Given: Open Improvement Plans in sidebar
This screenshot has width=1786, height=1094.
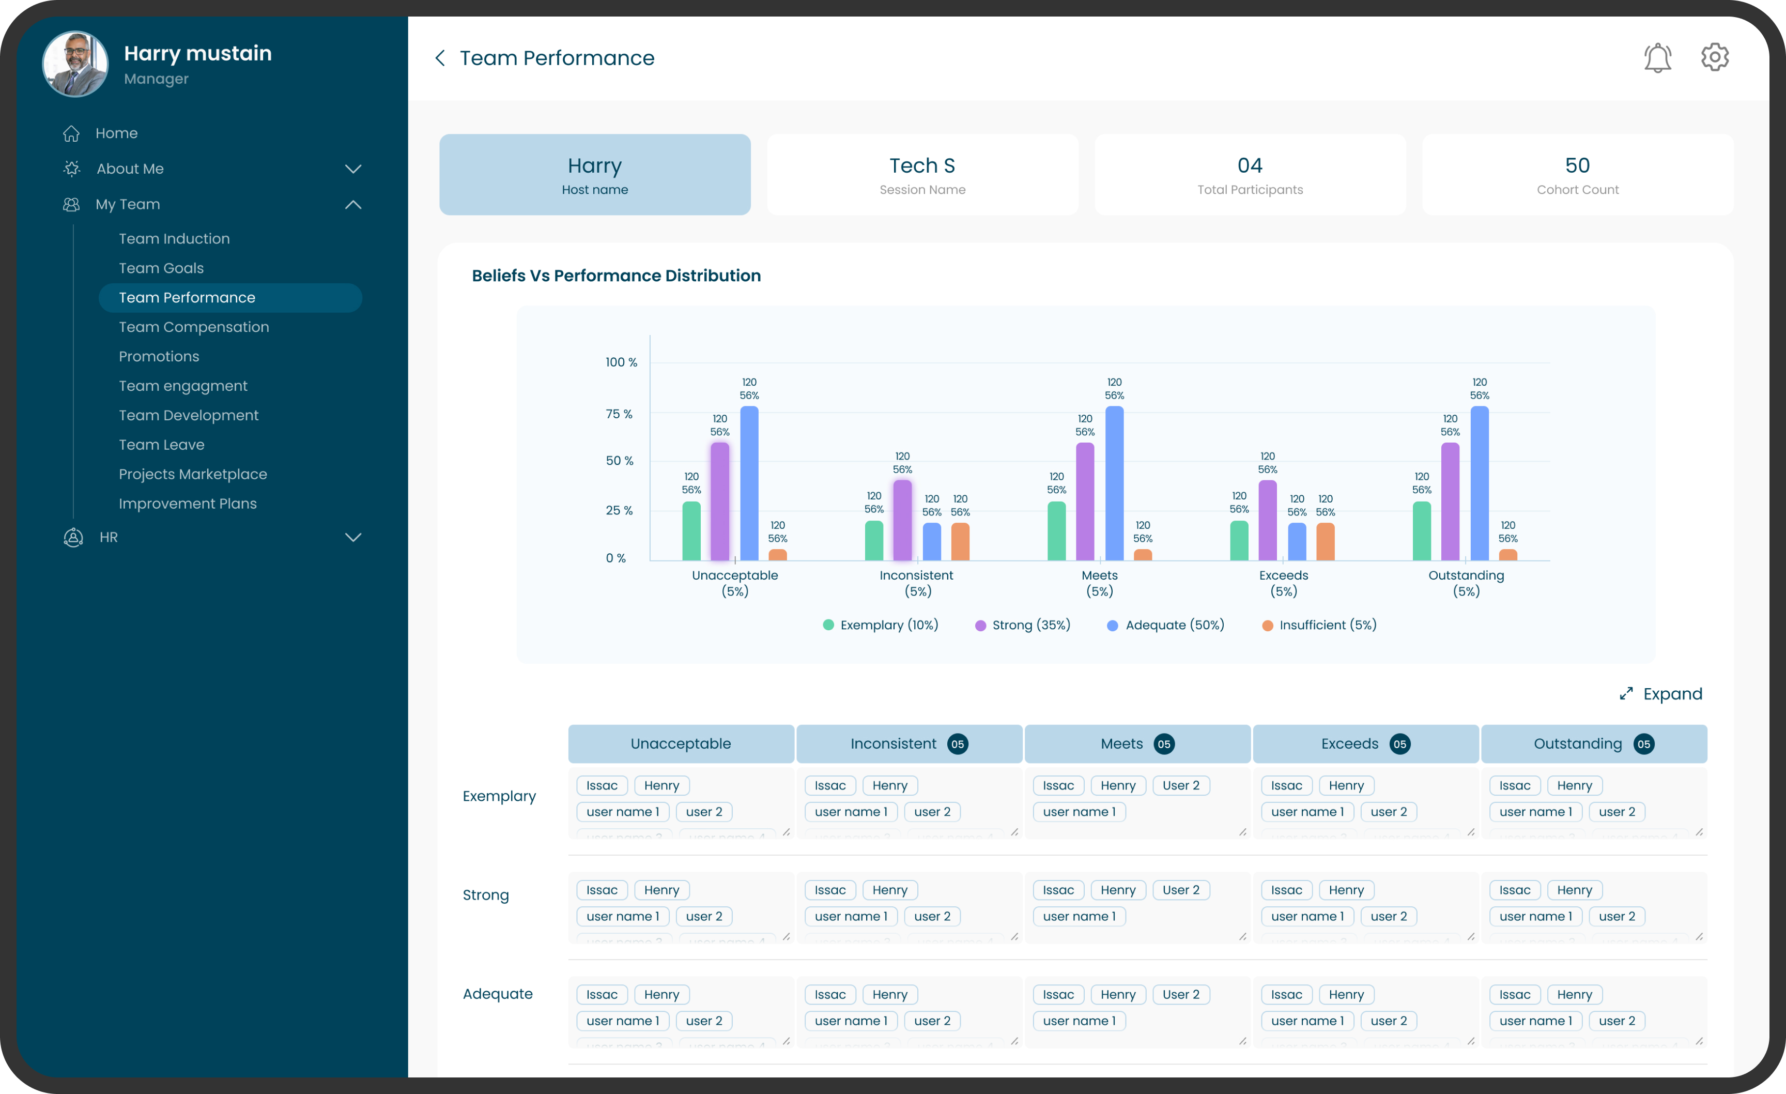Looking at the screenshot, I should pos(188,504).
